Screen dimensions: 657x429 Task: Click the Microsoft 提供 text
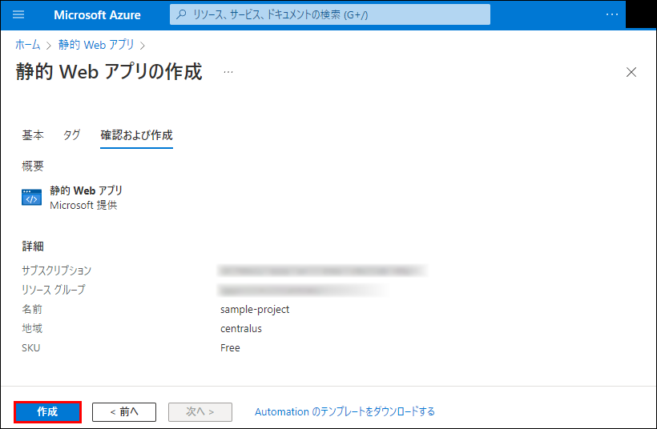pos(83,205)
